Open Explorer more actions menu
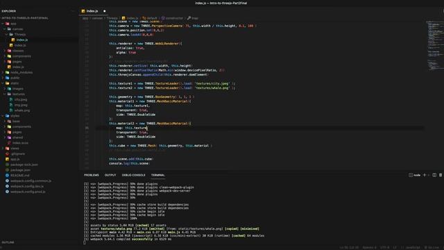The width and height of the screenshot is (444, 250). pyautogui.click(x=73, y=11)
